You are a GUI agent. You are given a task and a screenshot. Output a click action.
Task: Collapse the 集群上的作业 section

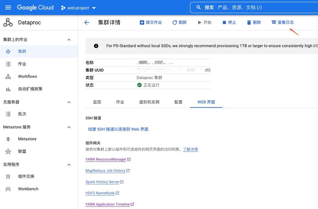tap(69, 40)
